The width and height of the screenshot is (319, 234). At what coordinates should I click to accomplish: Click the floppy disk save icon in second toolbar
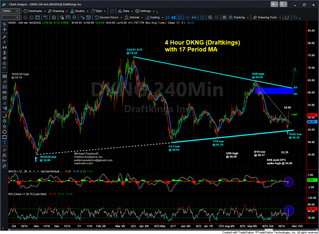(68, 17)
